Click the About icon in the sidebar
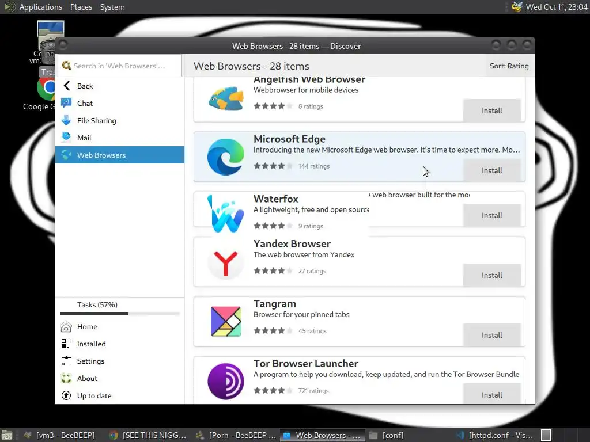590x442 pixels. (66, 378)
